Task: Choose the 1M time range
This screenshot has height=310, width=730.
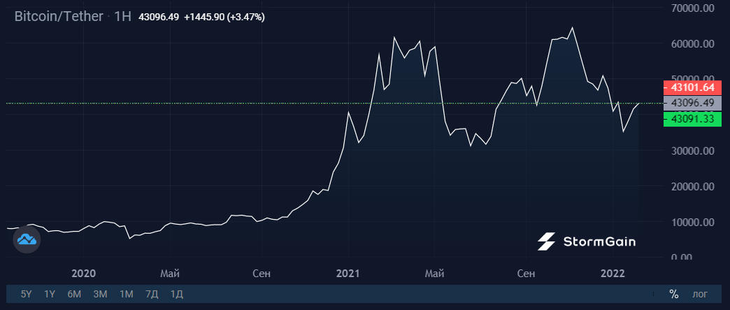Action: tap(126, 294)
